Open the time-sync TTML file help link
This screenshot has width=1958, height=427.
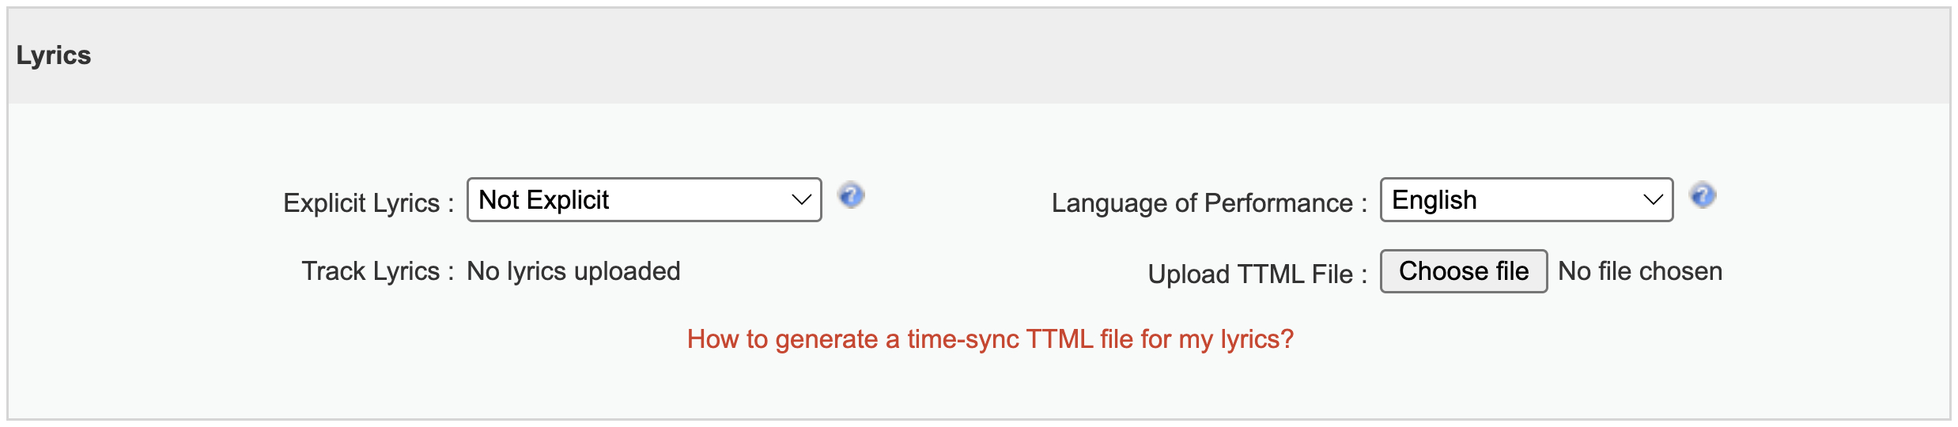(990, 339)
